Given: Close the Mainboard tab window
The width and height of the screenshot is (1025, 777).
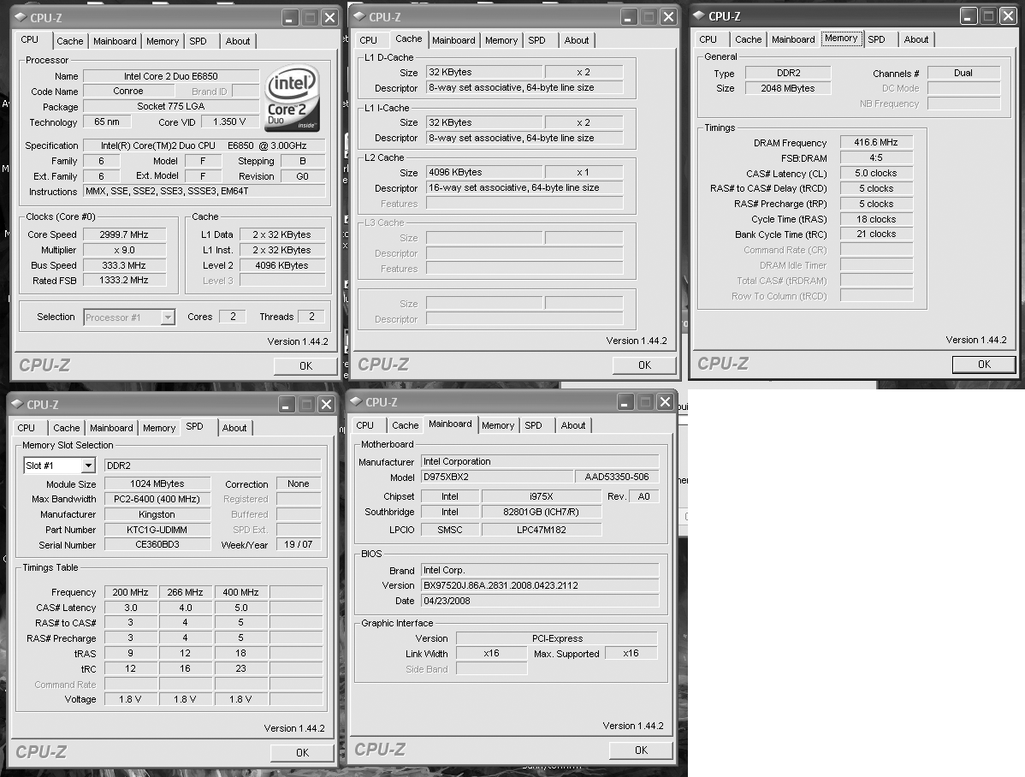Looking at the screenshot, I should click(x=666, y=401).
